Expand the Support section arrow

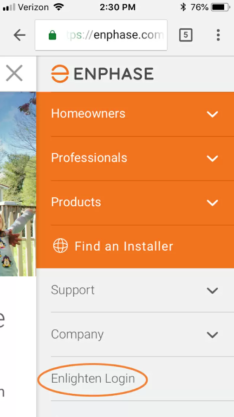click(213, 290)
